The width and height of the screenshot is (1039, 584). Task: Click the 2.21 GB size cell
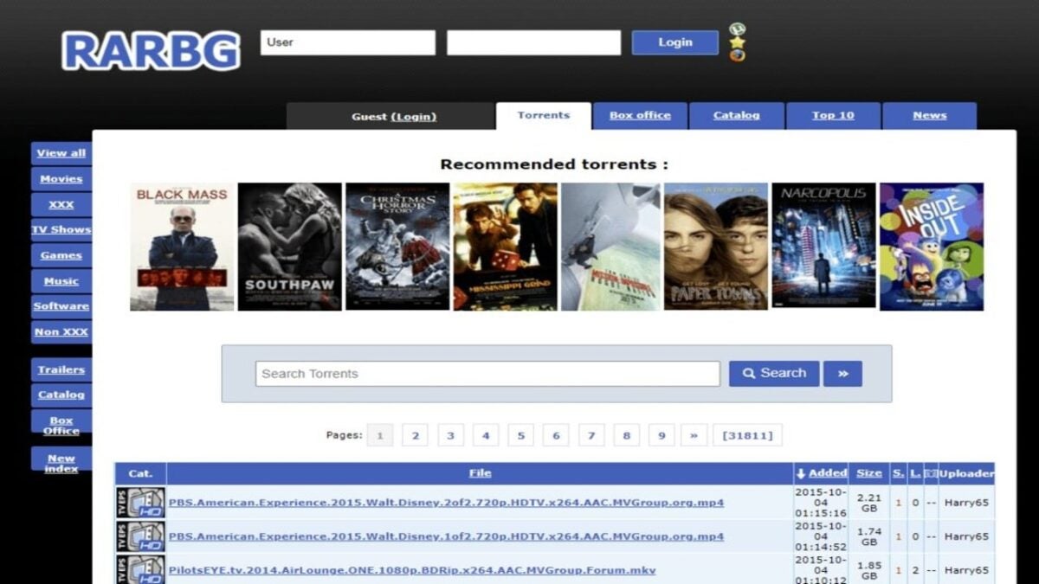pyautogui.click(x=869, y=503)
